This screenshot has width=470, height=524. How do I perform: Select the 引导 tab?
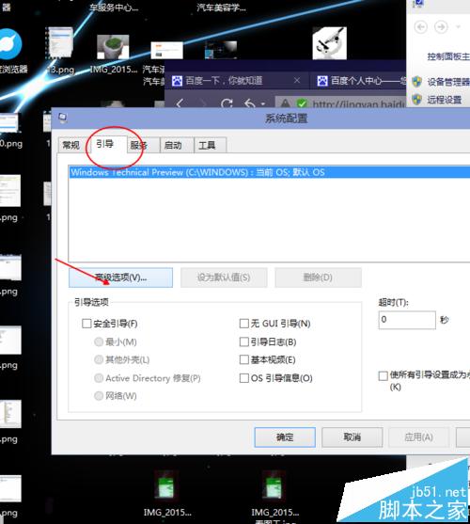point(105,144)
